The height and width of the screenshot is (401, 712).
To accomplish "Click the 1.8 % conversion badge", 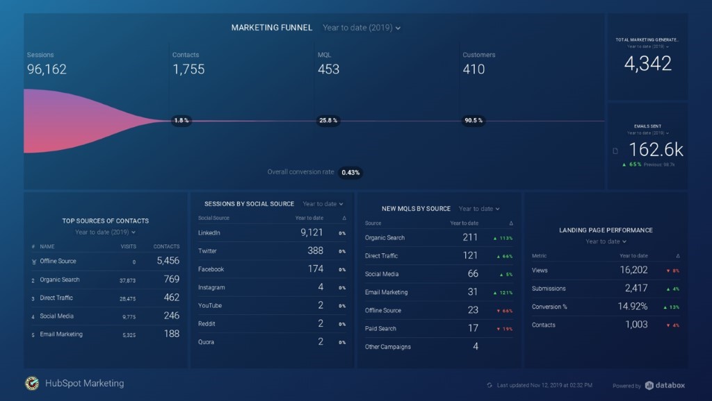I will pyautogui.click(x=181, y=121).
